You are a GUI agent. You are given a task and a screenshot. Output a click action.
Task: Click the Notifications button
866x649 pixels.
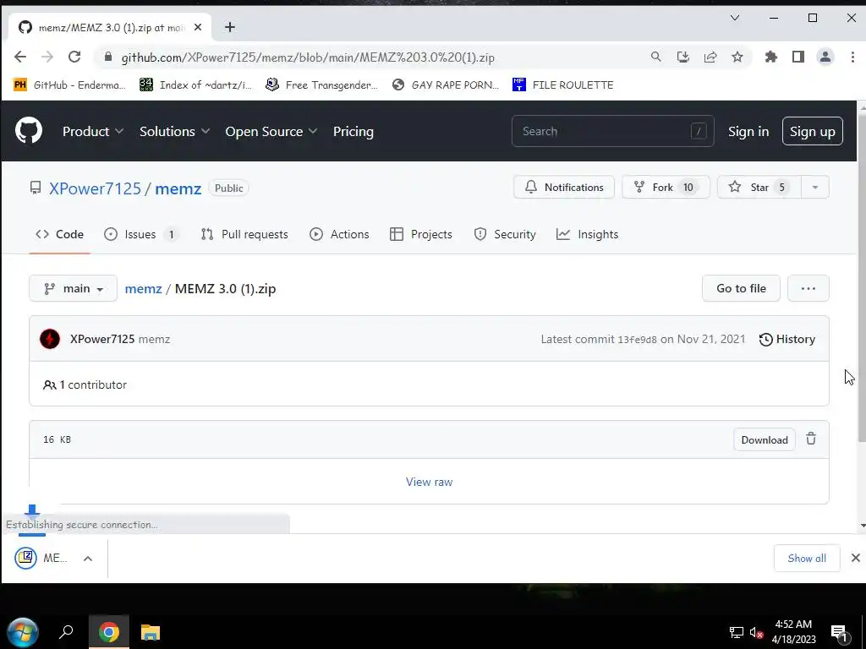click(564, 187)
